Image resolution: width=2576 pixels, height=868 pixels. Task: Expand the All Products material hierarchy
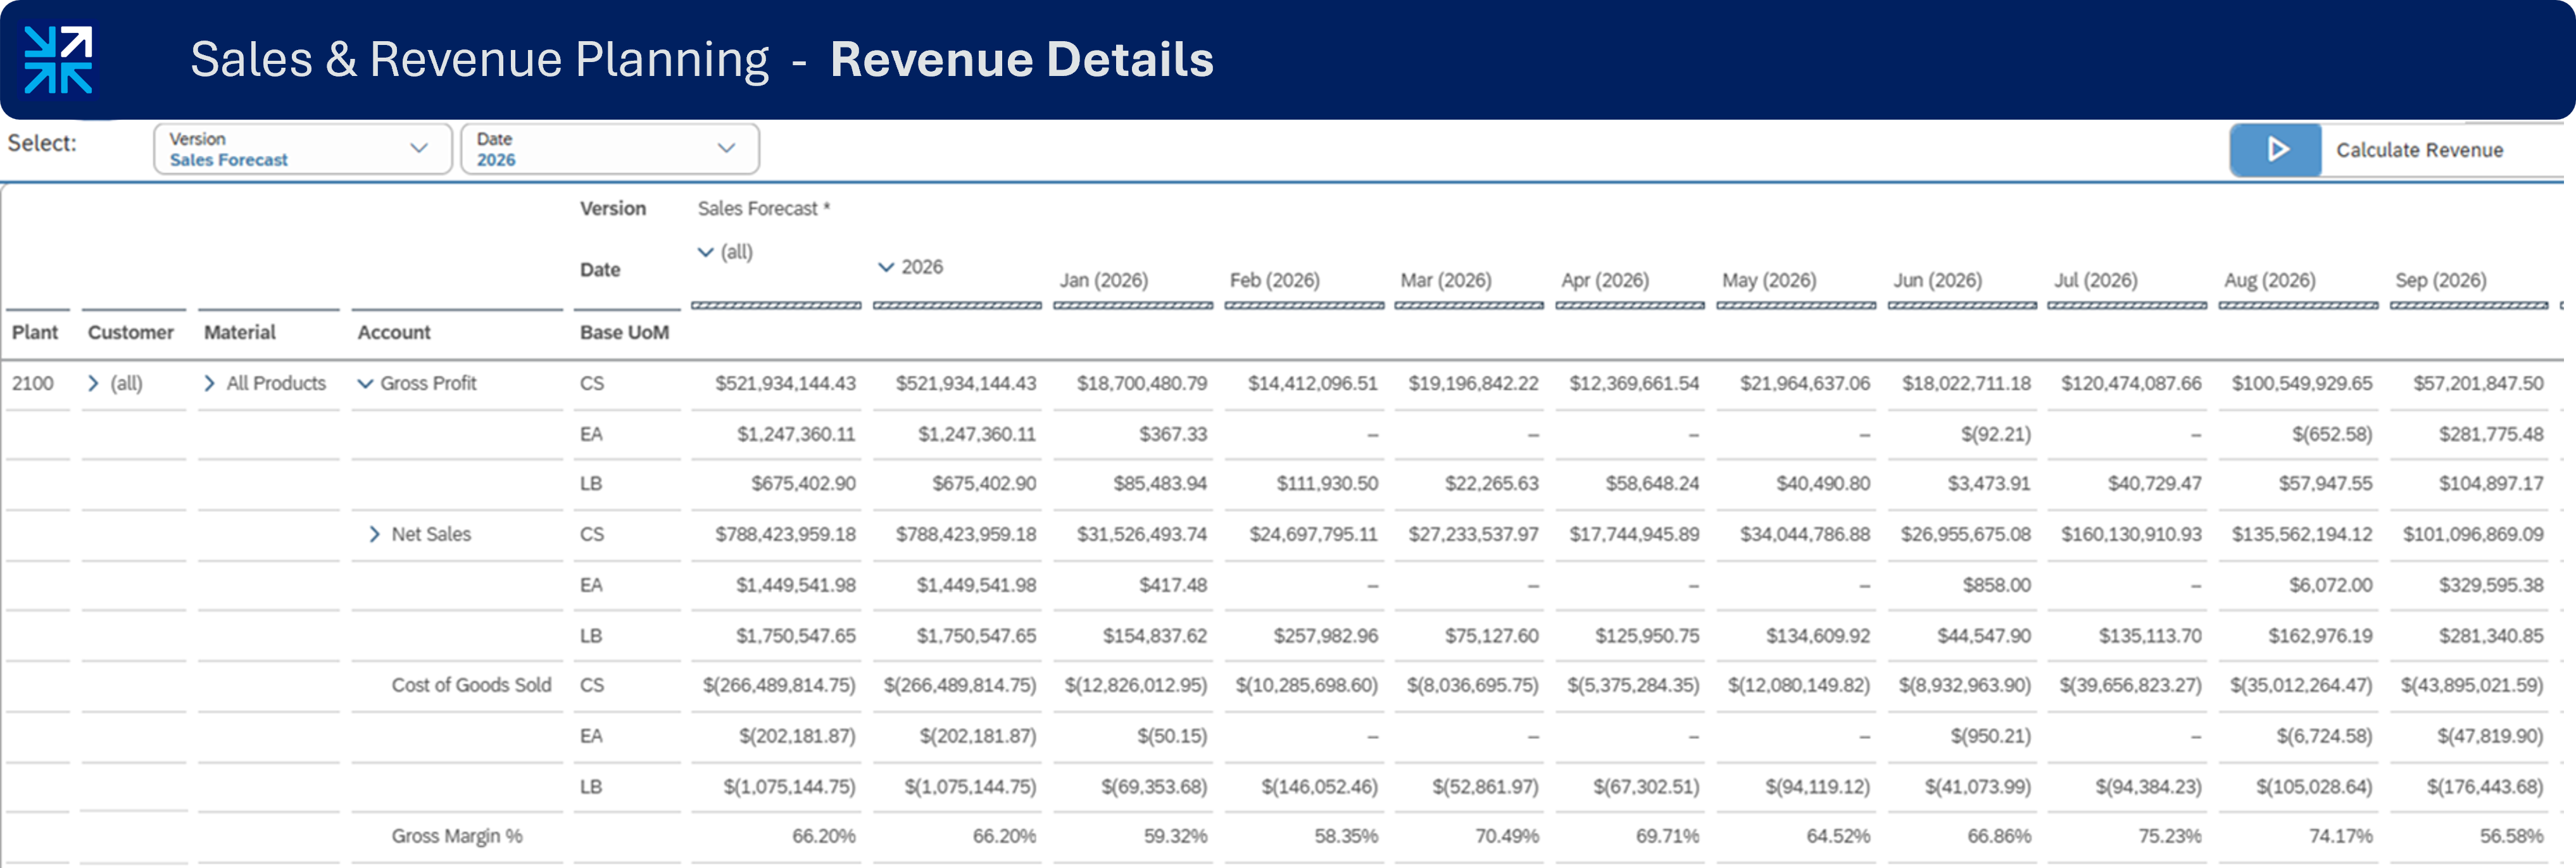[210, 383]
